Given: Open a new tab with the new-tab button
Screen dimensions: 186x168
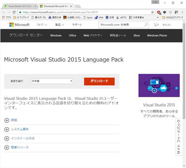Looking at the screenshot, I should [x=78, y=6].
